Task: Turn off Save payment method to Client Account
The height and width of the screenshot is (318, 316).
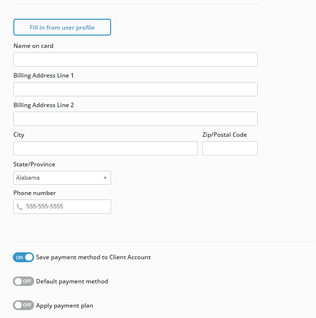Action: (23, 257)
